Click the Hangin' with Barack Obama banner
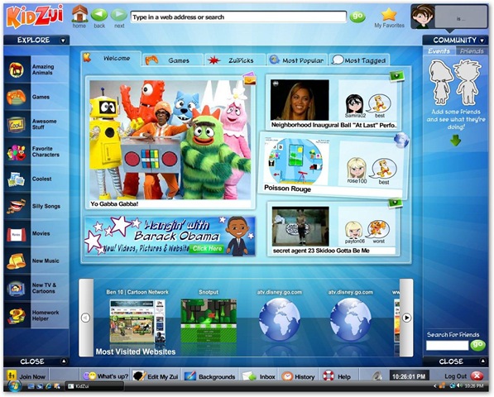The height and width of the screenshot is (397, 494). click(170, 236)
